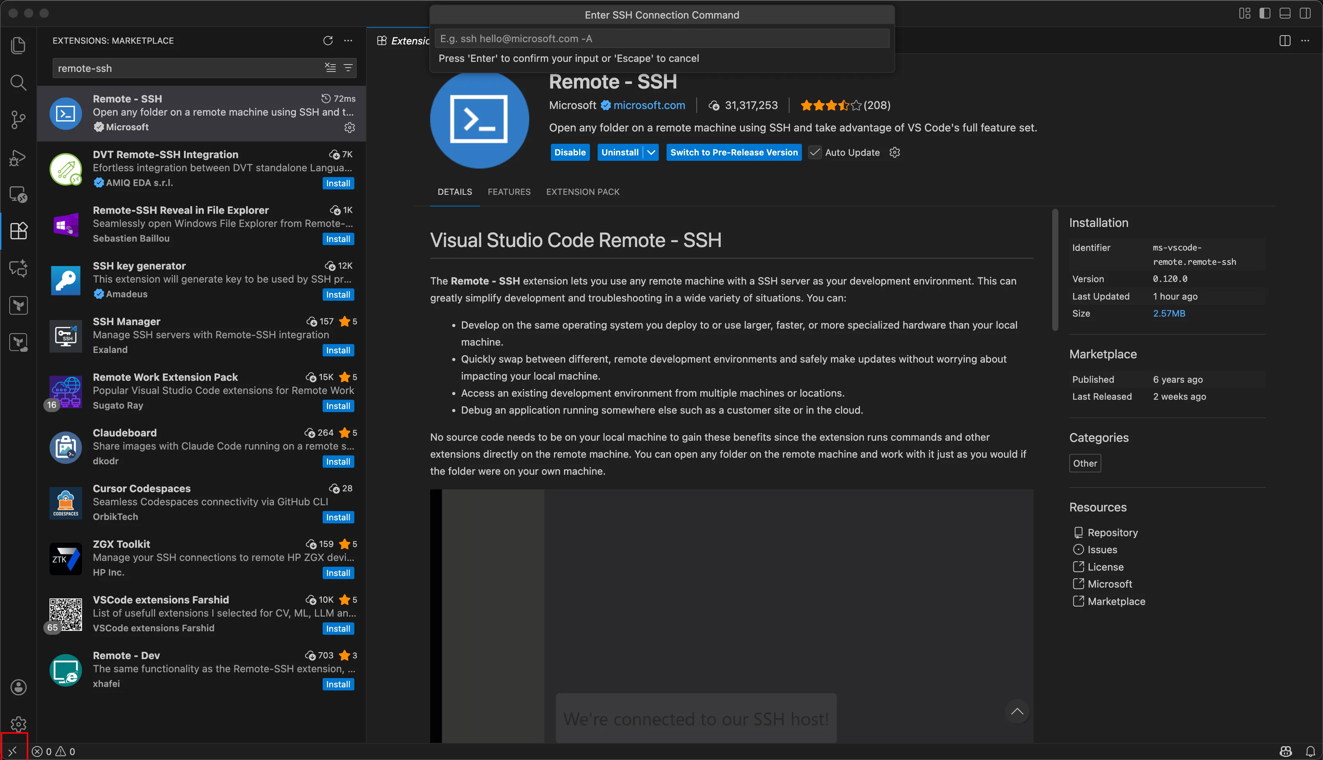
Task: Open the Source Control view
Action: click(x=18, y=119)
